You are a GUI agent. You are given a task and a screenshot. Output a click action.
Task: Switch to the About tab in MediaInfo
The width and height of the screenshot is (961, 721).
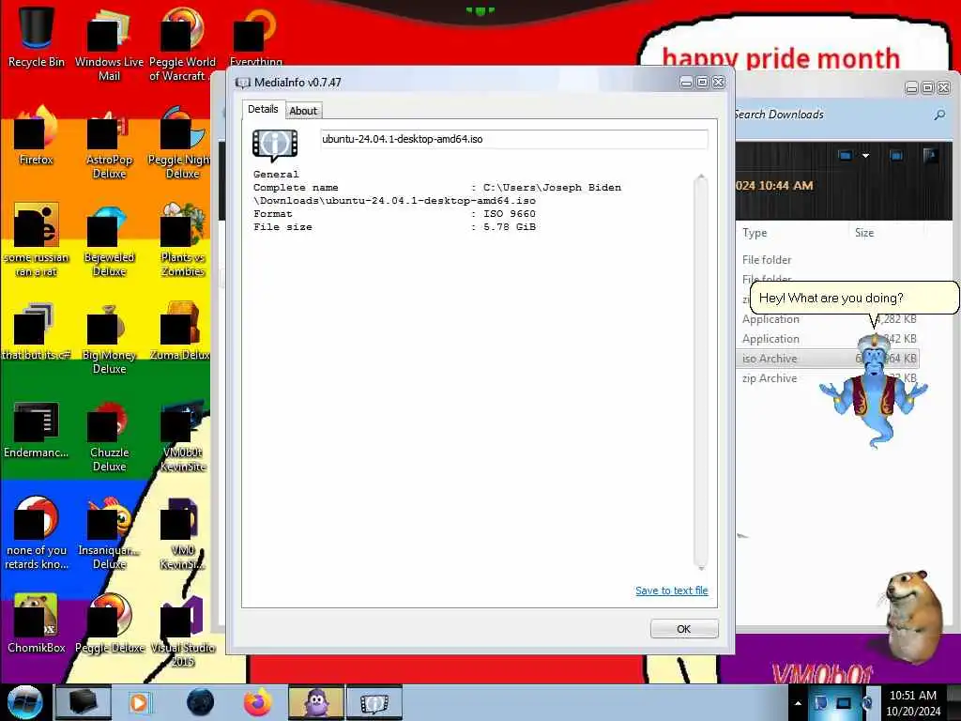303,111
